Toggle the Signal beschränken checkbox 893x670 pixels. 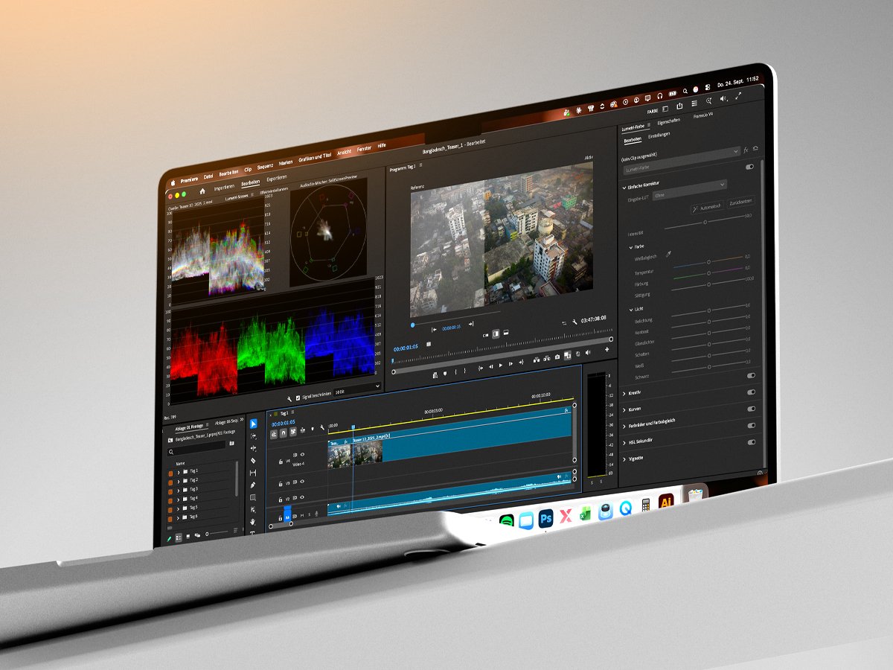click(298, 398)
